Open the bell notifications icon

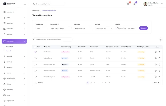[x=134, y=4]
